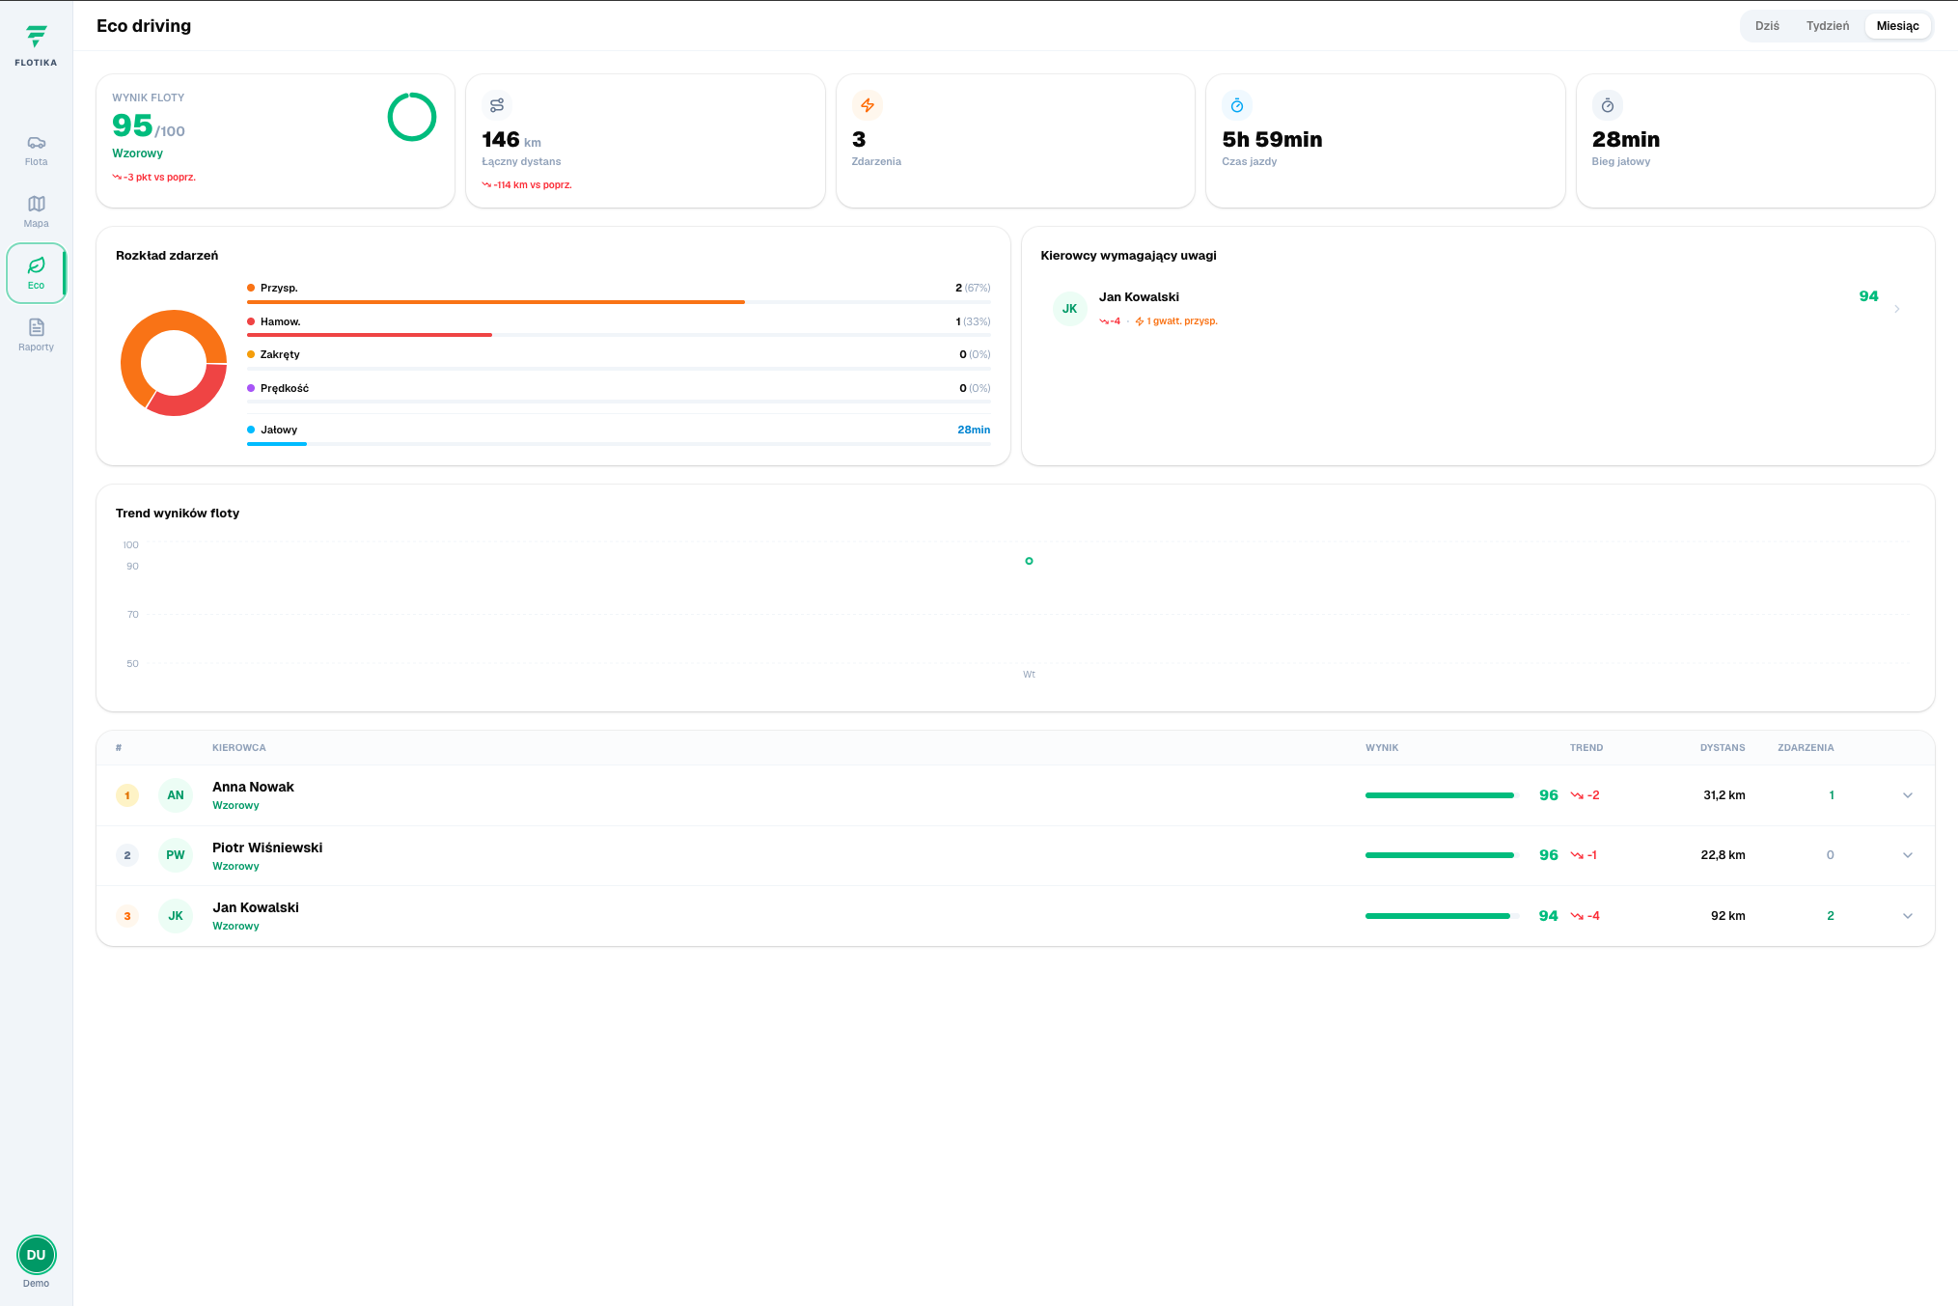Image resolution: width=1958 pixels, height=1306 pixels.
Task: Click rank badge 1 in table
Action: pyautogui.click(x=127, y=795)
